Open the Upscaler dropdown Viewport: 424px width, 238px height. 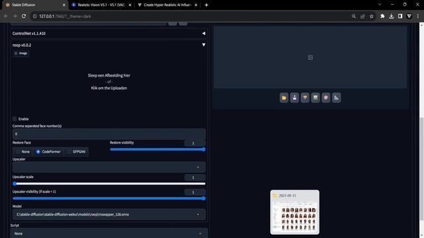pos(109,167)
